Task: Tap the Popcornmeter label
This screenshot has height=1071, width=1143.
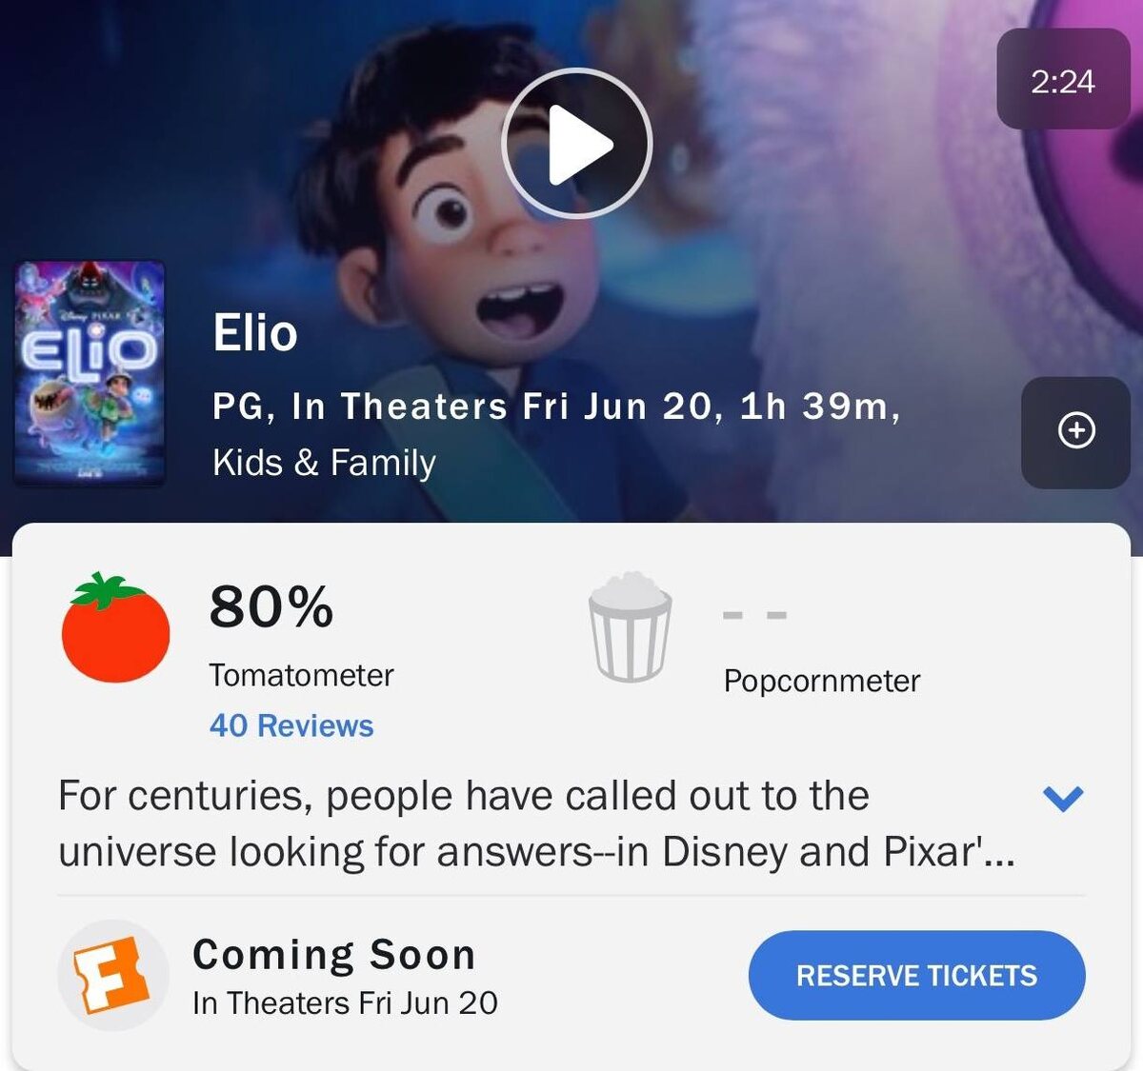Action: point(822,682)
